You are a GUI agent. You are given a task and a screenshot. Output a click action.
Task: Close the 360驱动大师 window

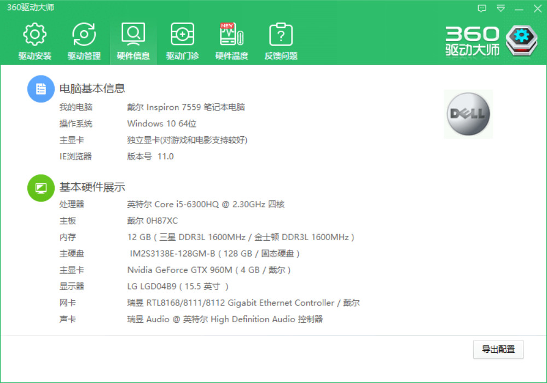tap(538, 8)
